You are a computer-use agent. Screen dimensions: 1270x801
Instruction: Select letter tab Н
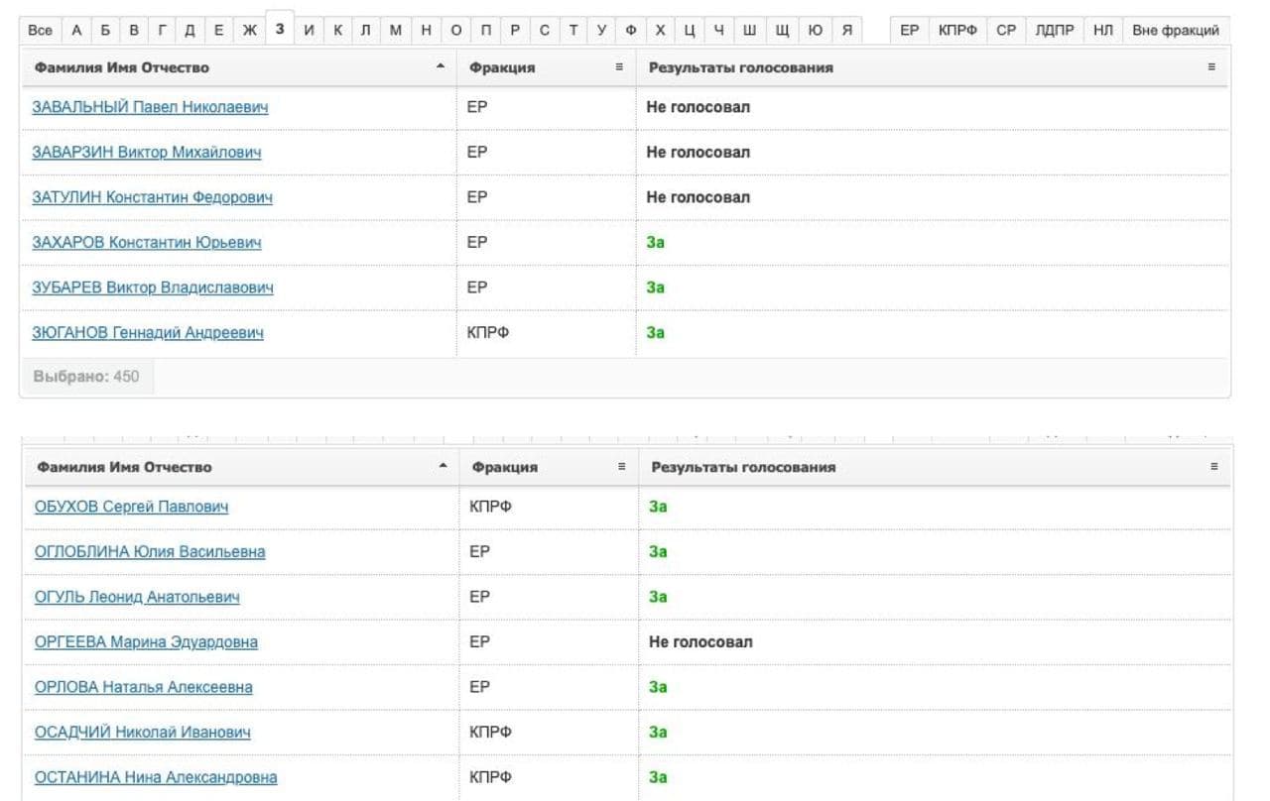coord(426,31)
